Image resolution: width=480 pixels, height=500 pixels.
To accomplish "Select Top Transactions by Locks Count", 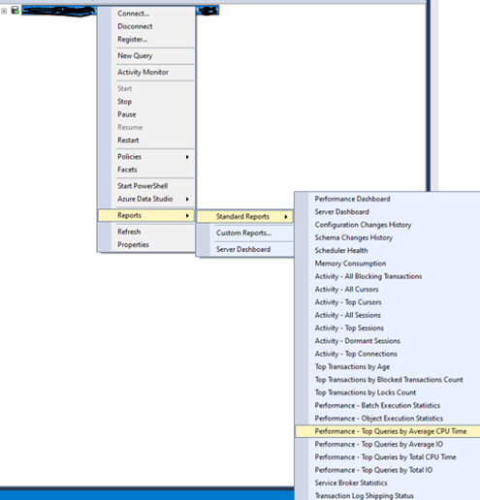I will (x=366, y=392).
